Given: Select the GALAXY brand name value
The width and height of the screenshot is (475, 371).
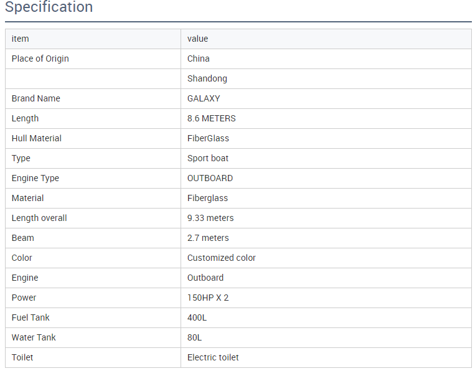Looking at the screenshot, I should click(204, 98).
